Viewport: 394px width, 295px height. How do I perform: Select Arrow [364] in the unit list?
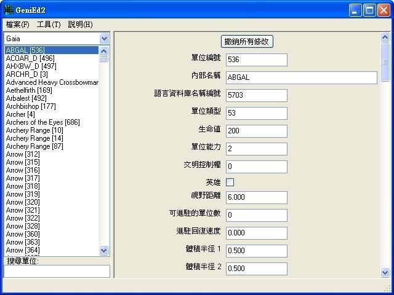pyautogui.click(x=52, y=250)
